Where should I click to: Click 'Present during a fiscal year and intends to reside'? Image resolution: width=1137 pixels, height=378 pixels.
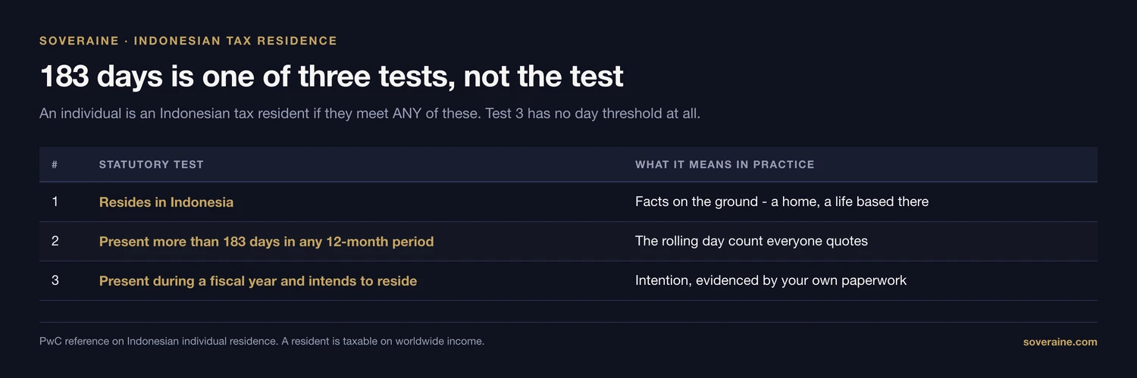point(258,281)
